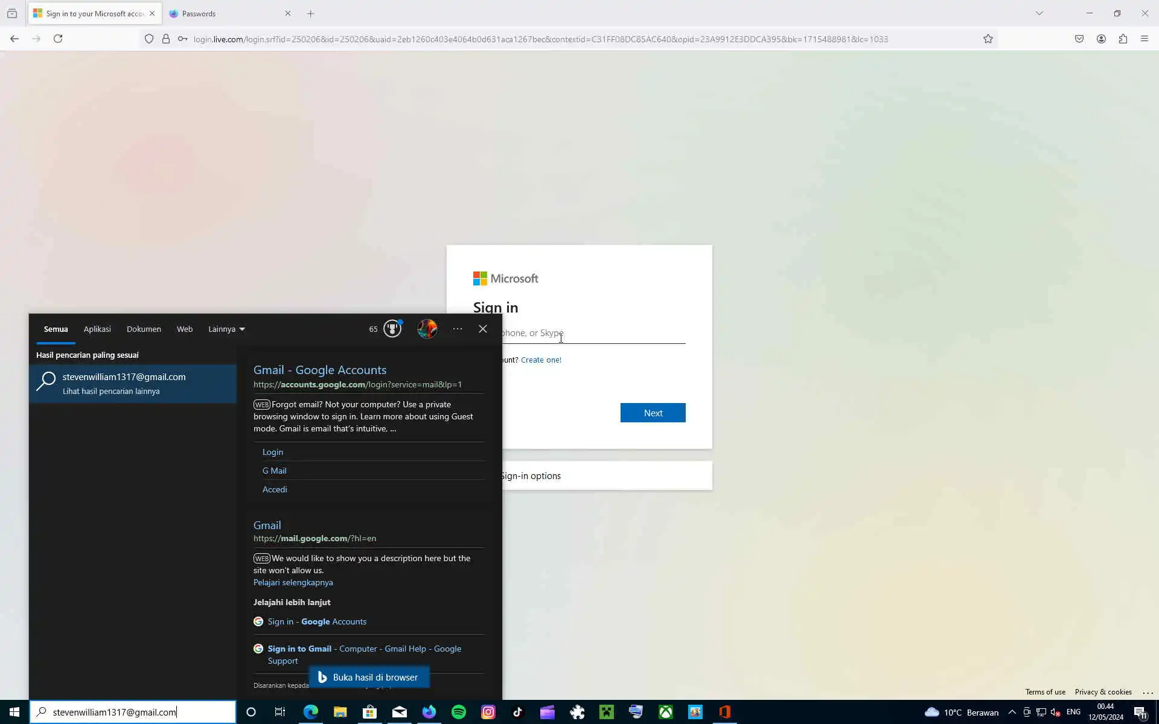The width and height of the screenshot is (1159, 724).
Task: Expand the Lainnya filter dropdown
Action: point(226,329)
